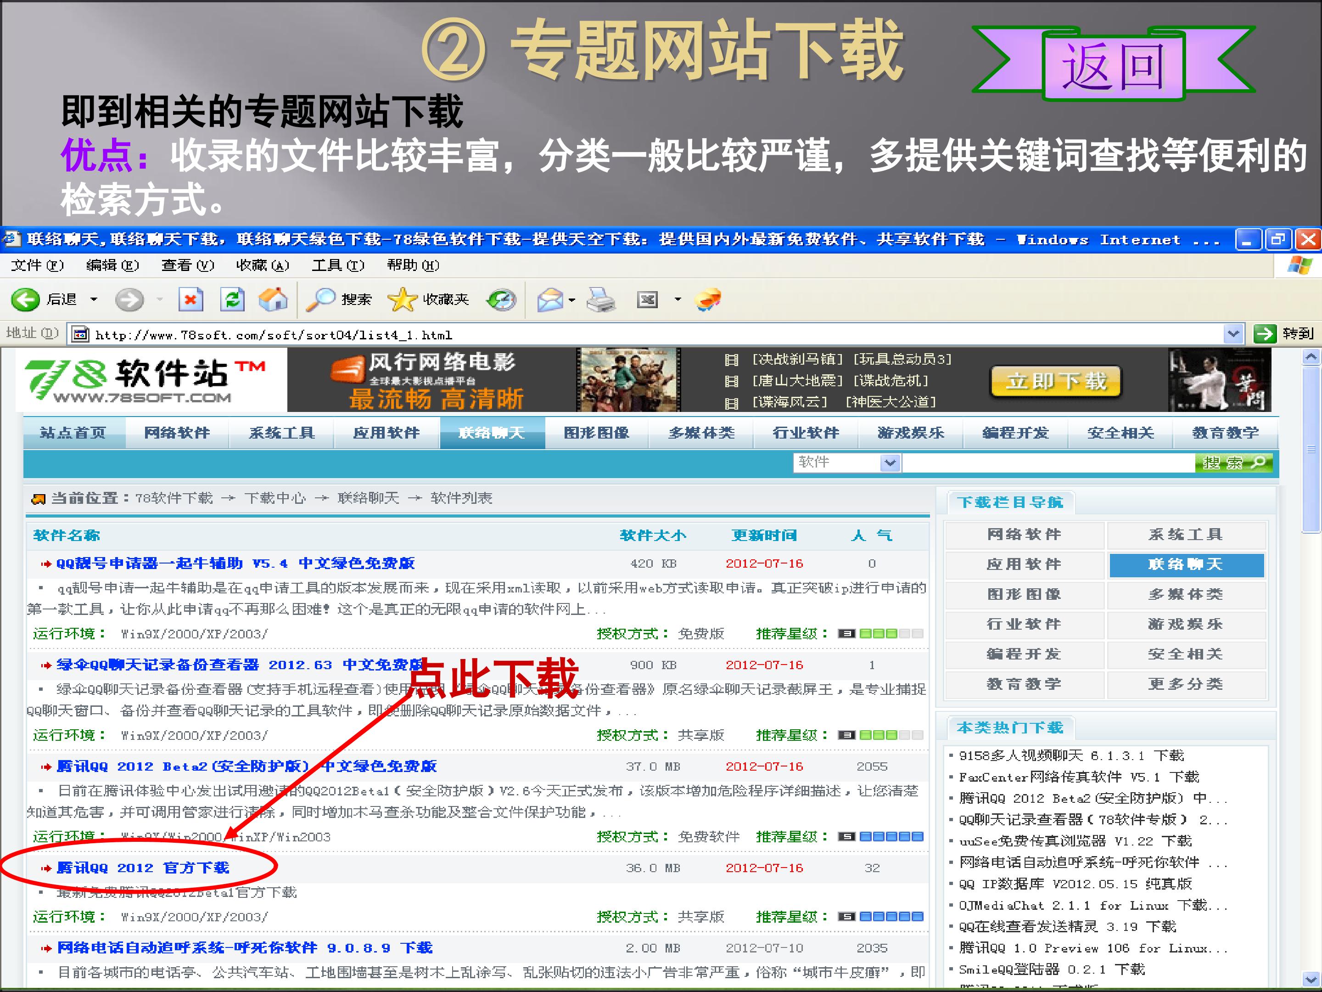This screenshot has width=1322, height=992.
Task: Switch to 系统工具 nav tab
Action: [x=282, y=432]
